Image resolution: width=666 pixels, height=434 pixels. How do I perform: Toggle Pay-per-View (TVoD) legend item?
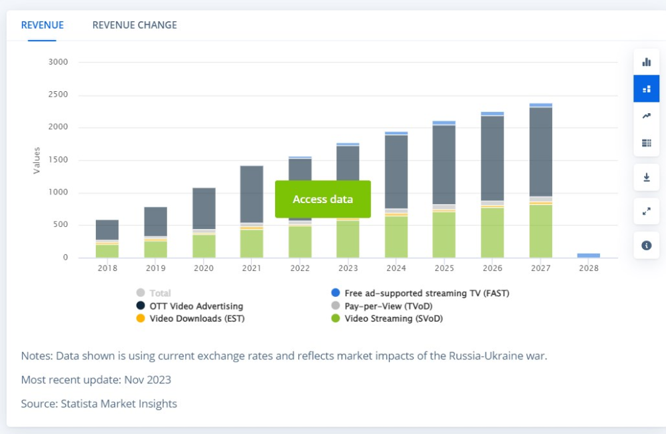coord(393,306)
